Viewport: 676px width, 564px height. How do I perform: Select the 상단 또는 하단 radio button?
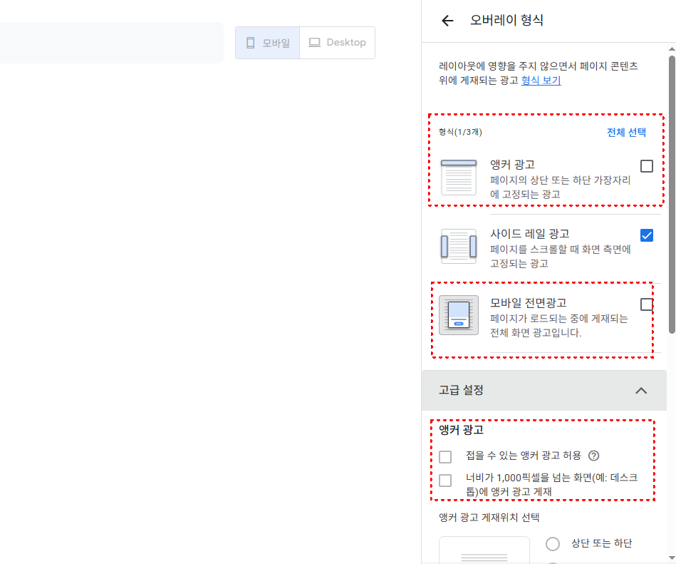click(553, 543)
